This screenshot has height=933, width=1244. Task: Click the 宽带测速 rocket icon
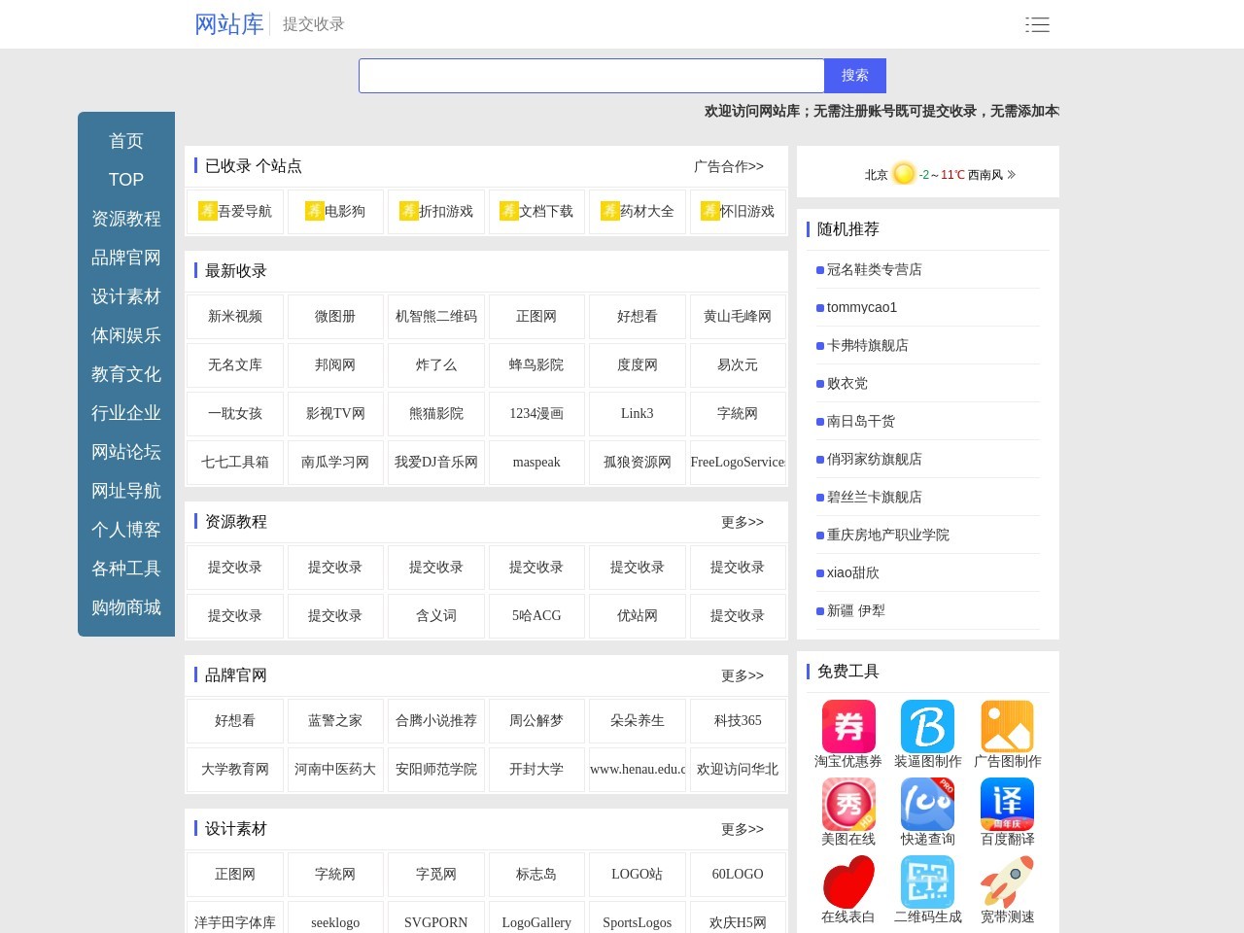click(x=1007, y=881)
